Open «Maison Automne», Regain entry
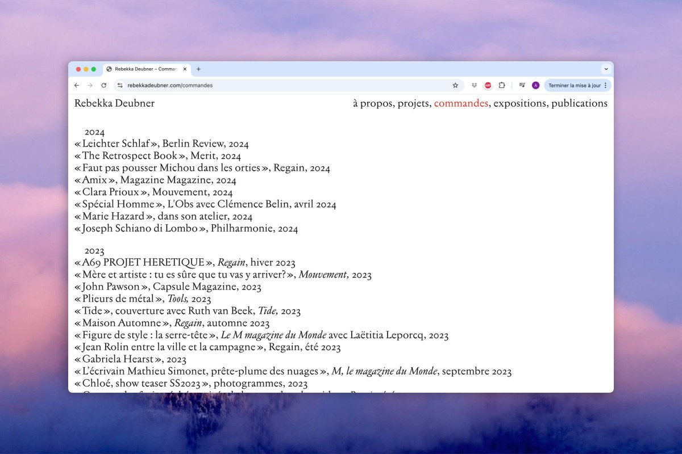 point(172,323)
